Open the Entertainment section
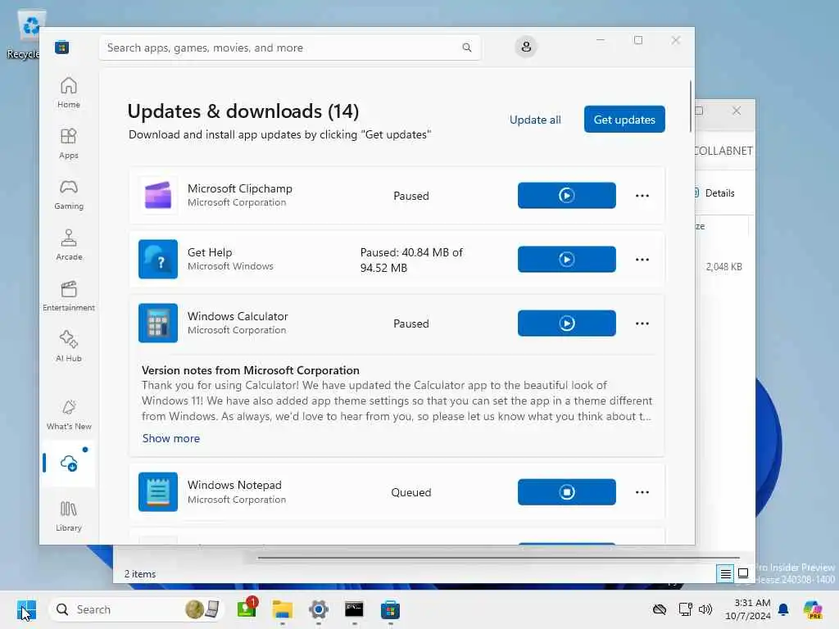Screen dimensions: 839x629 [69, 296]
